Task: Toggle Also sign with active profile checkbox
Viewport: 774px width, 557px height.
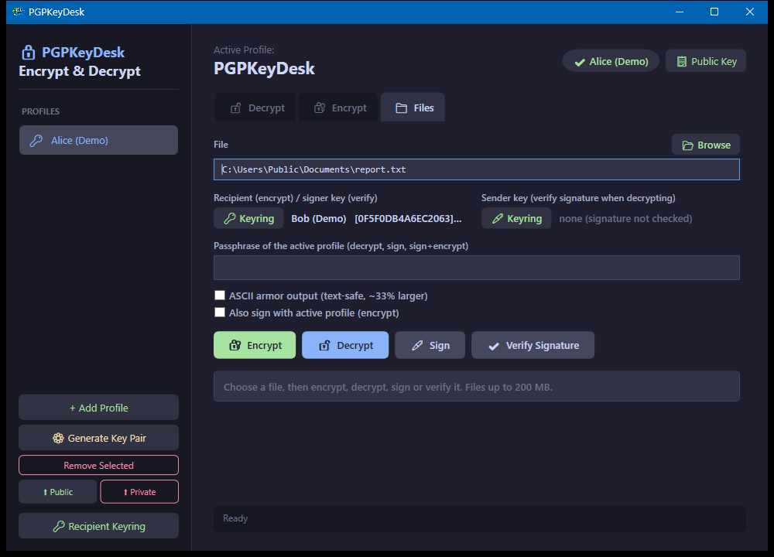Action: tap(220, 313)
